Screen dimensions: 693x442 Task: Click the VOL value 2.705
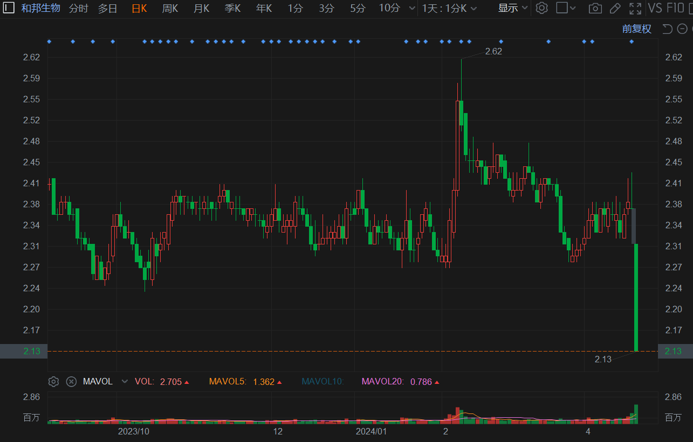(171, 382)
